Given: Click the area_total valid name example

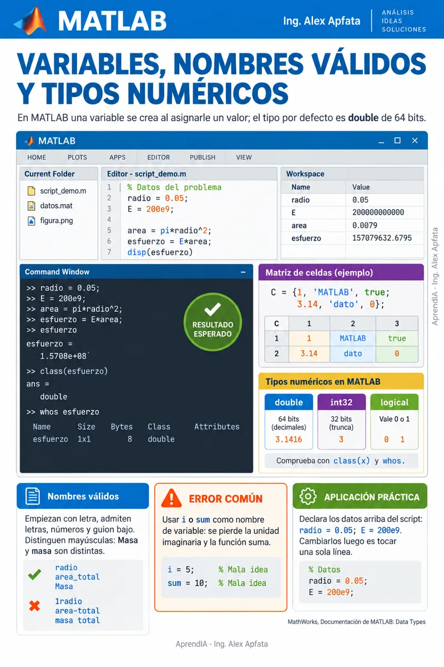Looking at the screenshot, I should pyautogui.click(x=77, y=577).
